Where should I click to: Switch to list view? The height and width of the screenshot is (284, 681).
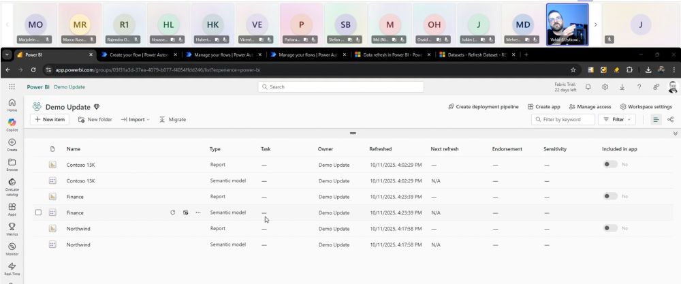coord(656,119)
